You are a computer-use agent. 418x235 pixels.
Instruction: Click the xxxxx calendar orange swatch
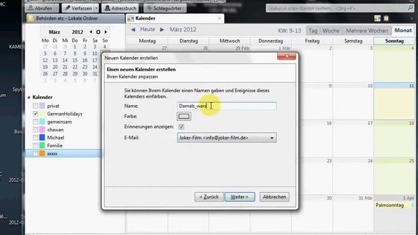42,153
